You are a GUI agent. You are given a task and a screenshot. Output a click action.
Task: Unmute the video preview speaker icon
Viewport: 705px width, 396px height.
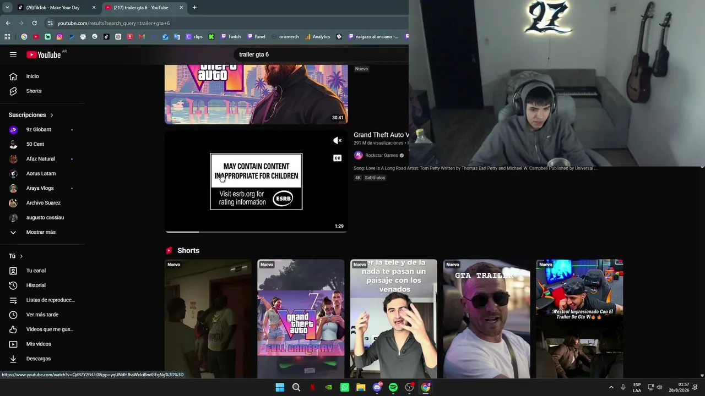(338, 141)
